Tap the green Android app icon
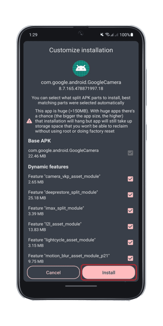Viewport: 163px width, 326px height. pyautogui.click(x=81, y=68)
